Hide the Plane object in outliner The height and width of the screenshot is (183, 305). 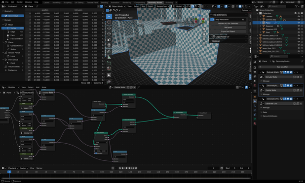(x=299, y=23)
